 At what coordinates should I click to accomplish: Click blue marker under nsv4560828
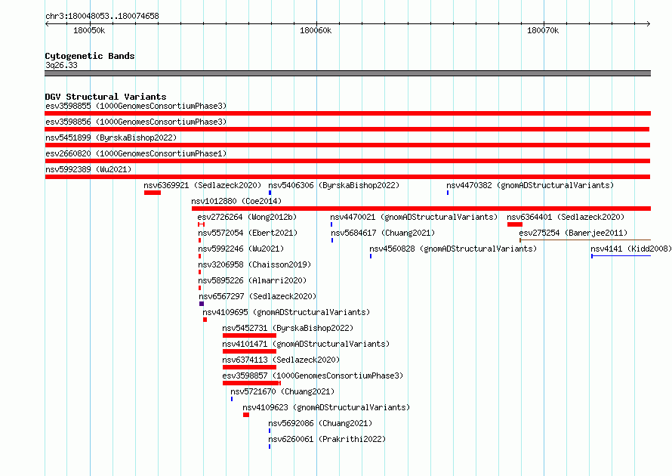[371, 256]
